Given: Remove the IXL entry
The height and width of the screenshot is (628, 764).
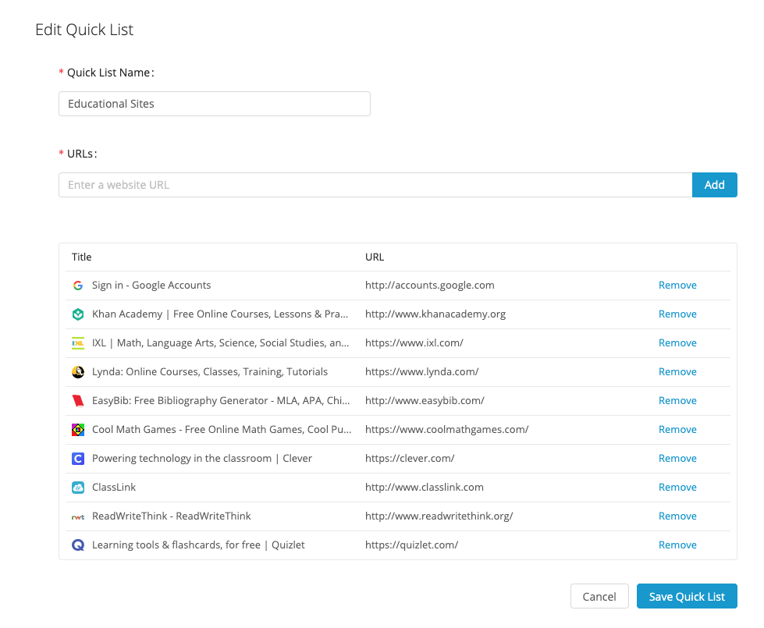Looking at the screenshot, I should [x=677, y=342].
